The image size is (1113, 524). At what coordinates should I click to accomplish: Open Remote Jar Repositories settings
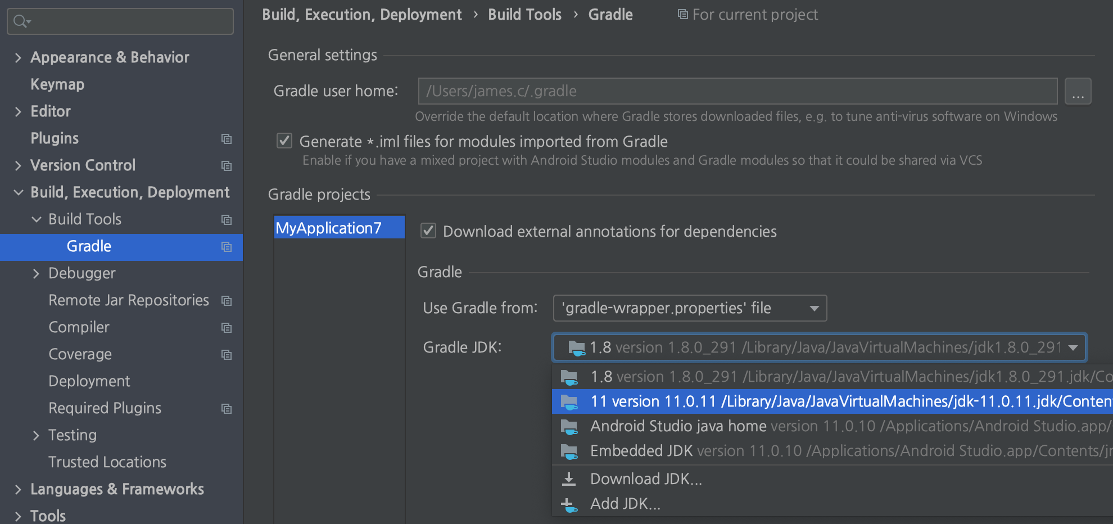click(129, 300)
